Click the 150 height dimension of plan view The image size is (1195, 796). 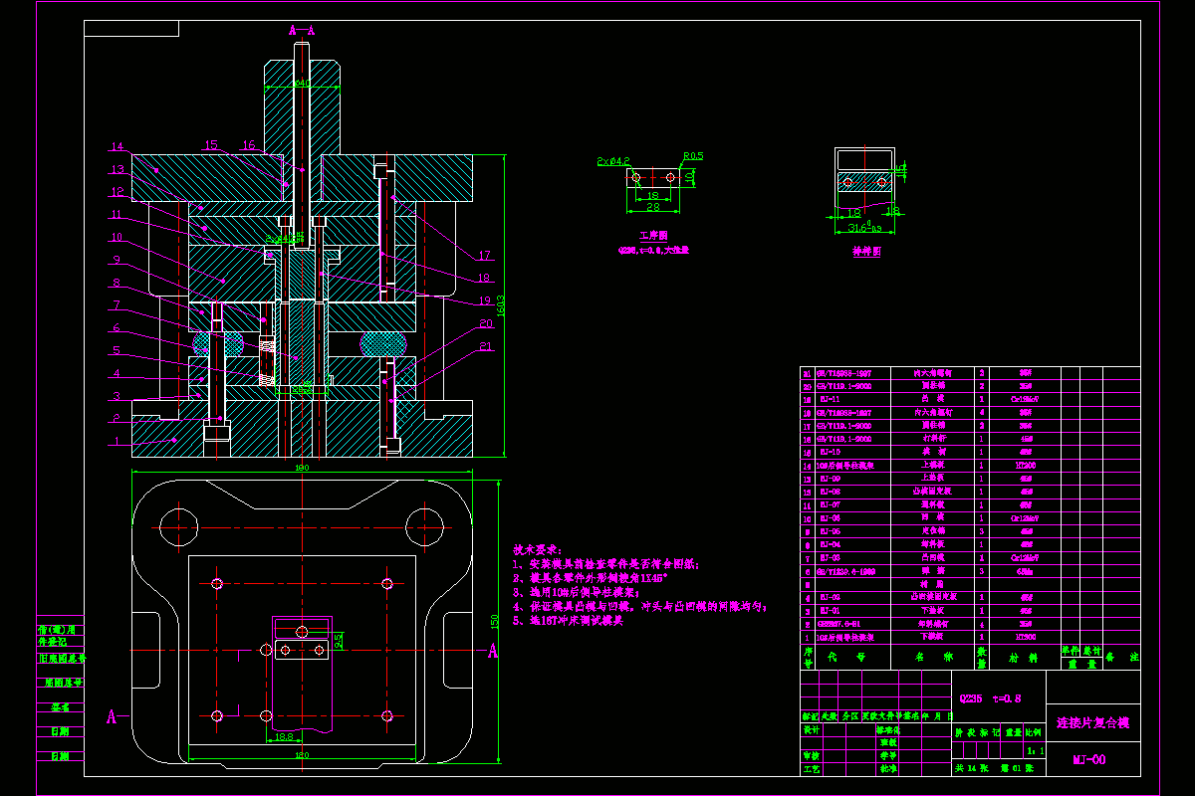[494, 621]
